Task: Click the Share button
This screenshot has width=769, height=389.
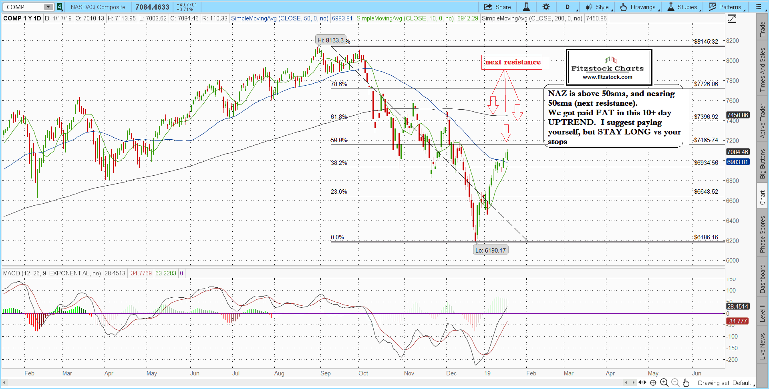Action: point(497,7)
